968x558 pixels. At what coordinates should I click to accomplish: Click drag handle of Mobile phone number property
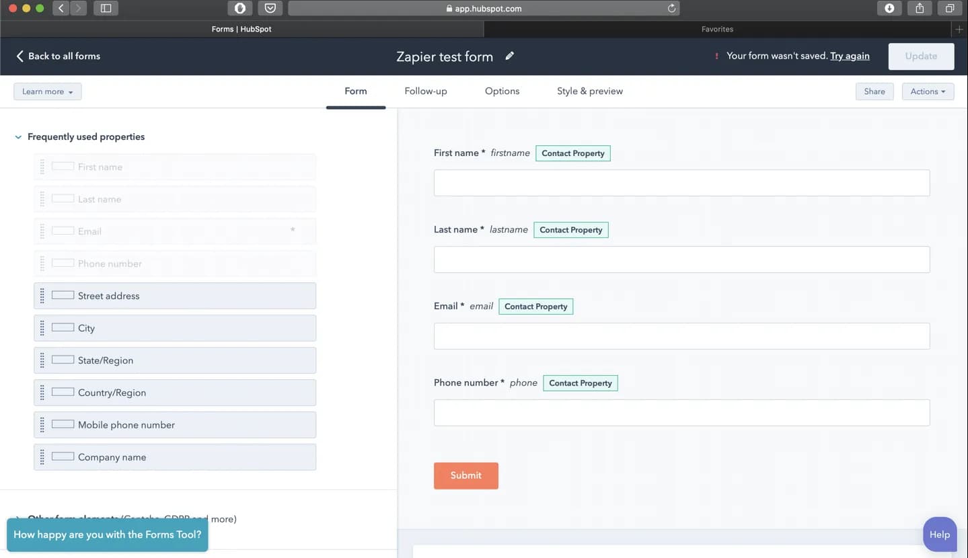click(x=42, y=425)
